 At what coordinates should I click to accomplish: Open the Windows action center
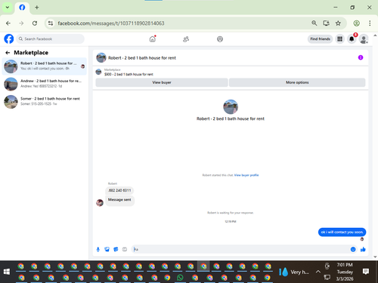point(366,272)
